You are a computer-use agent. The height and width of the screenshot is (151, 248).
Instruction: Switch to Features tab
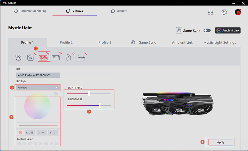(x=74, y=11)
